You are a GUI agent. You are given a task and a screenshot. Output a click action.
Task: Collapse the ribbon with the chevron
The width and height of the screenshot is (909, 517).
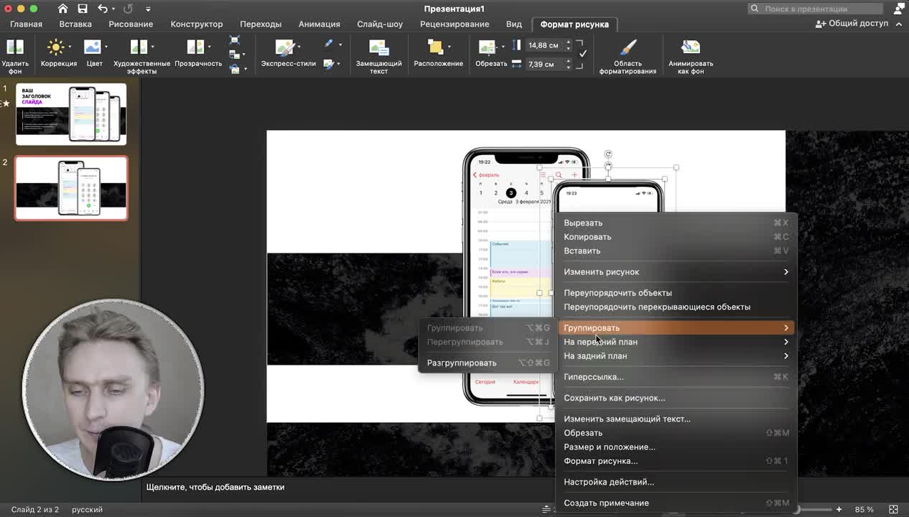tap(900, 24)
